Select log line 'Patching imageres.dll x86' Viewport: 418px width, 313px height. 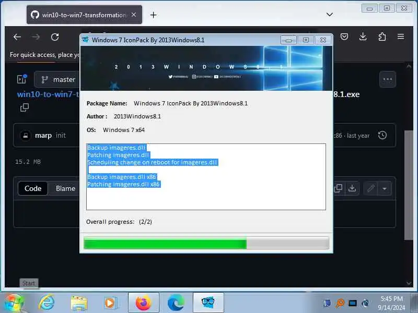coord(123,184)
